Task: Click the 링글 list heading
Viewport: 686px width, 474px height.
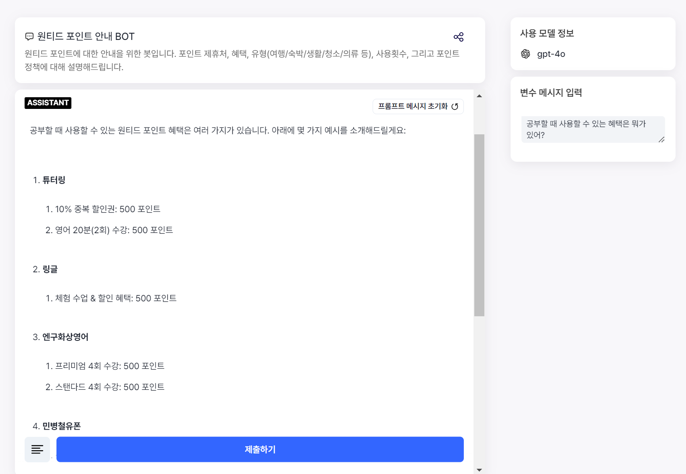Action: pos(50,269)
